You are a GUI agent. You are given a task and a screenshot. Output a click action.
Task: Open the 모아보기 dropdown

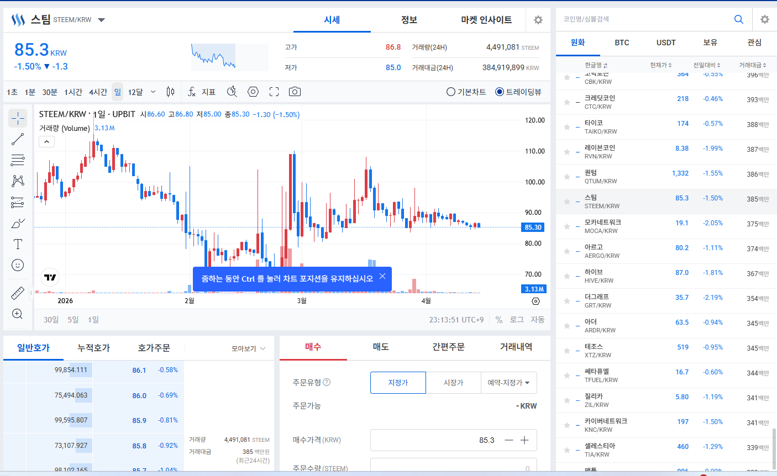click(x=249, y=348)
